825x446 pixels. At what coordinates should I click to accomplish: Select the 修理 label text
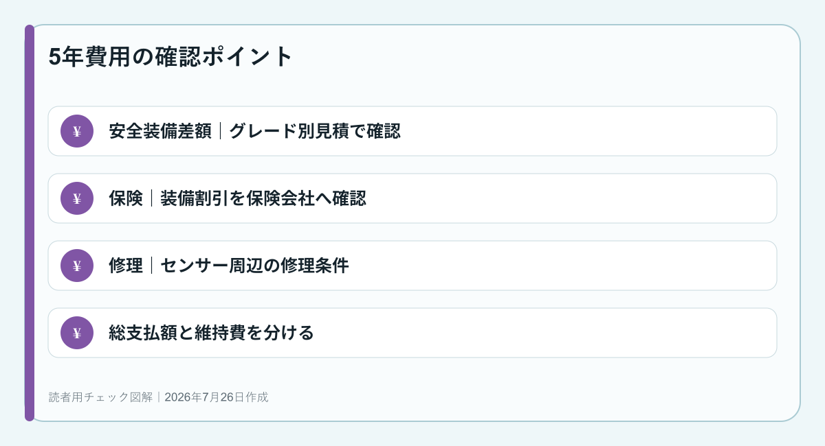coord(126,266)
